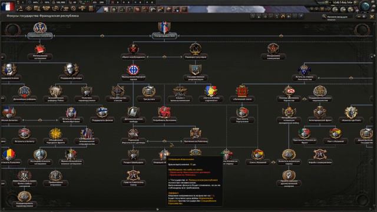Close the national focus tree window

pos(372,17)
